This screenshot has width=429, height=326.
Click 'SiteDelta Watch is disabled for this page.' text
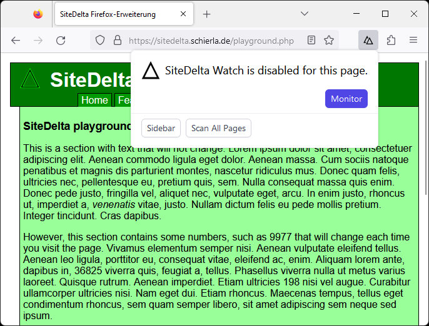tap(266, 71)
